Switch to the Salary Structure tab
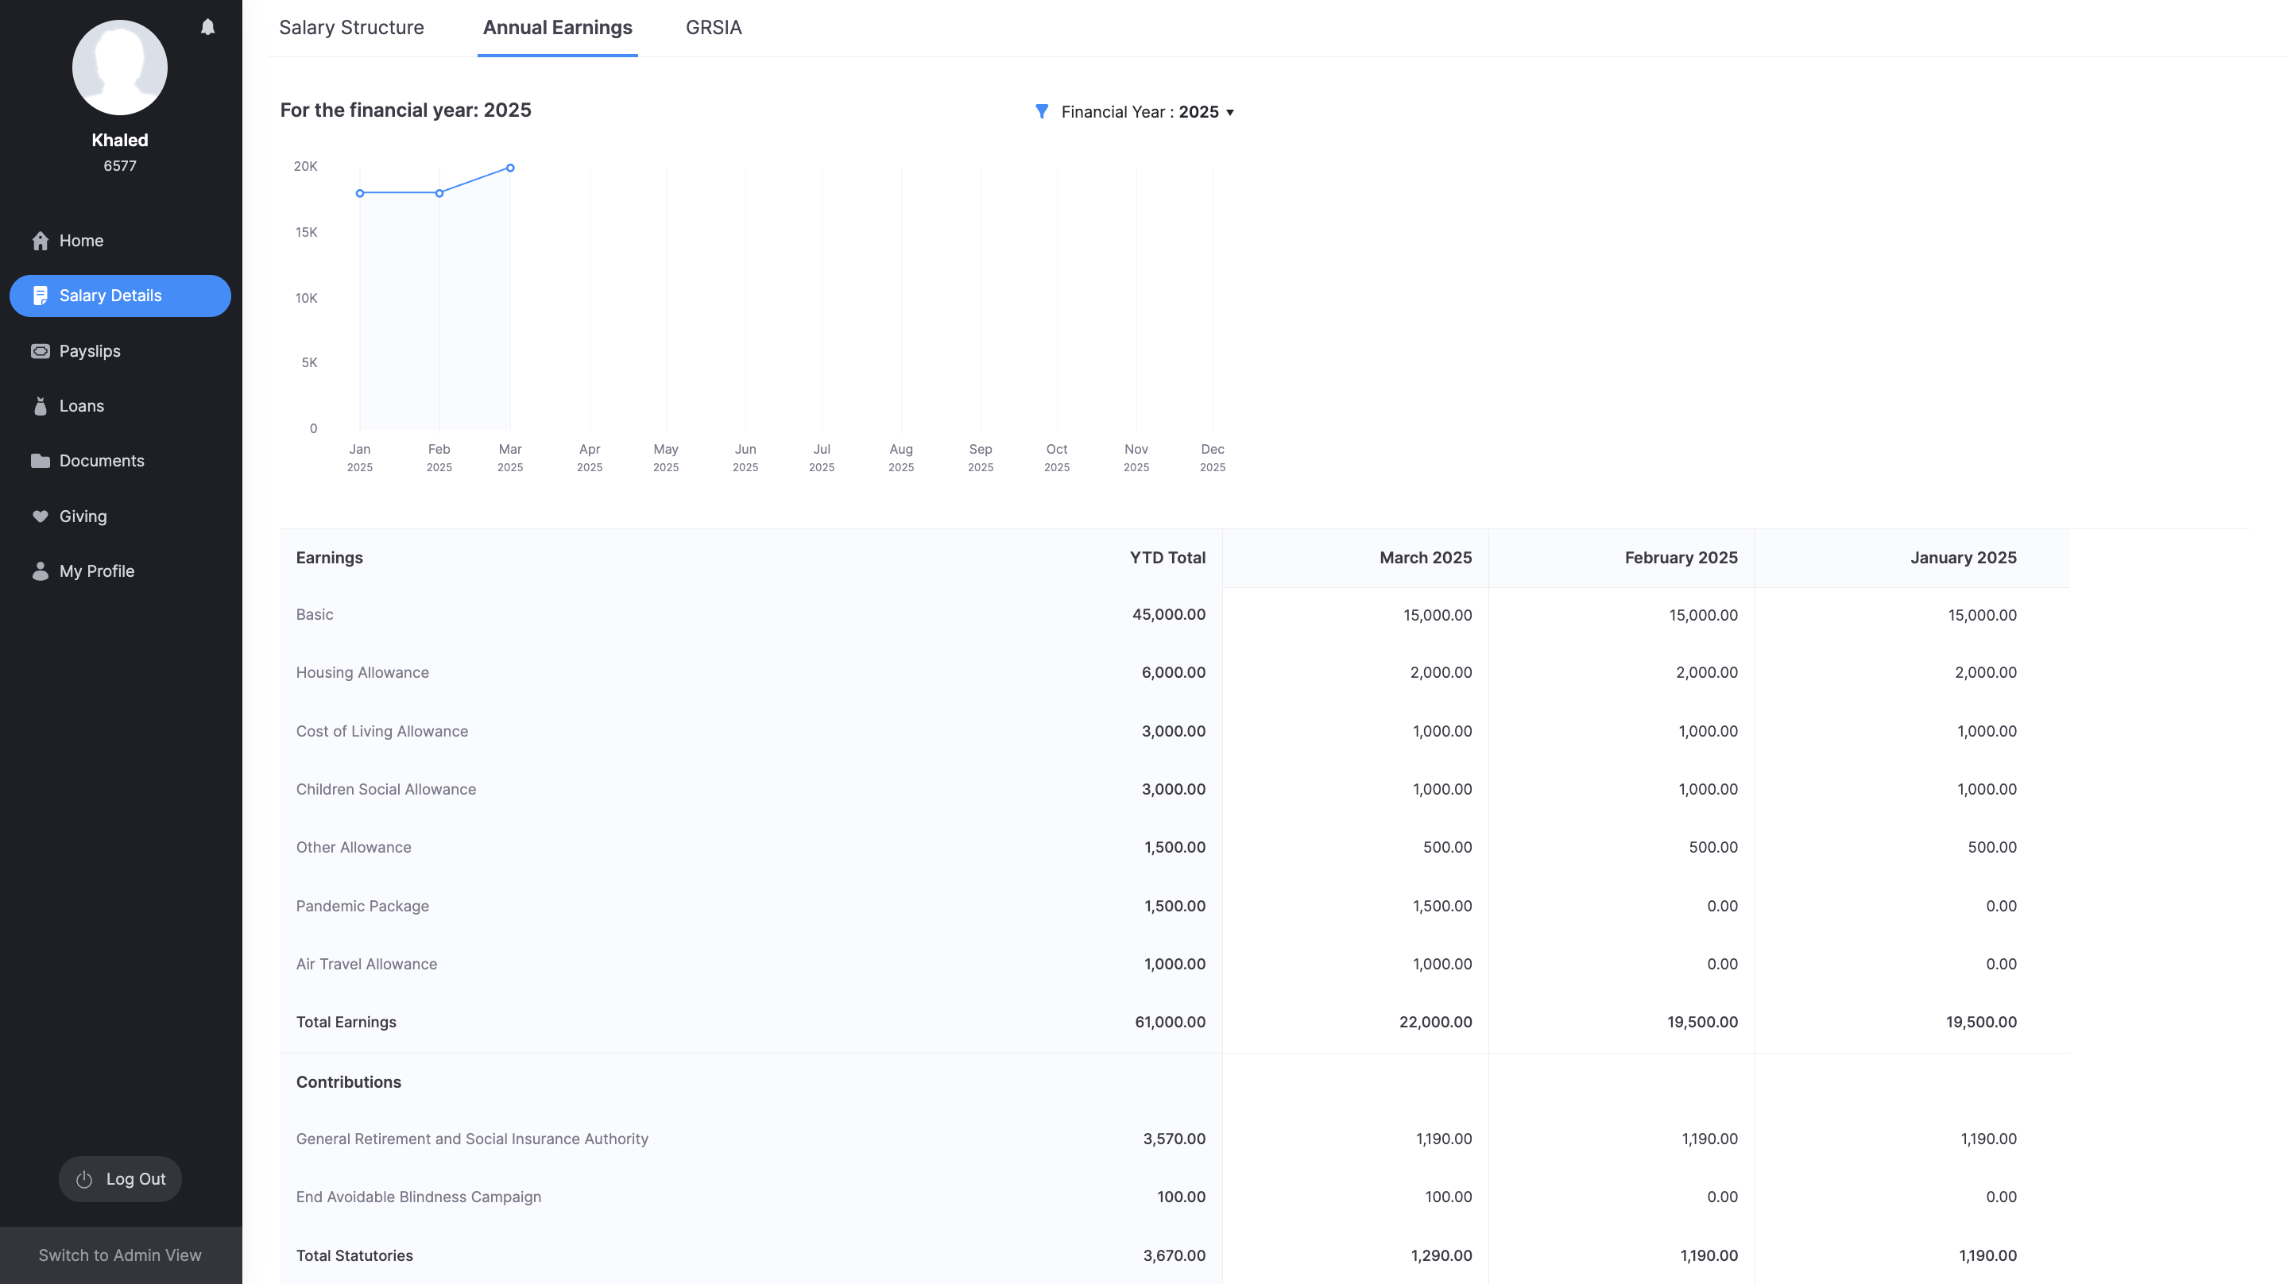The width and height of the screenshot is (2287, 1284). click(x=350, y=28)
